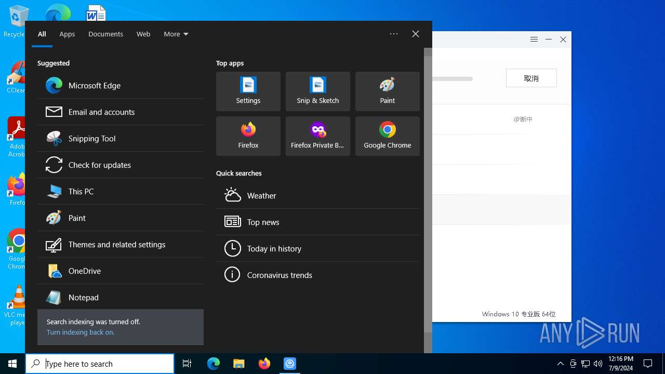Open Firefox Private Browsing tile
The image size is (665, 374).
pos(318,136)
